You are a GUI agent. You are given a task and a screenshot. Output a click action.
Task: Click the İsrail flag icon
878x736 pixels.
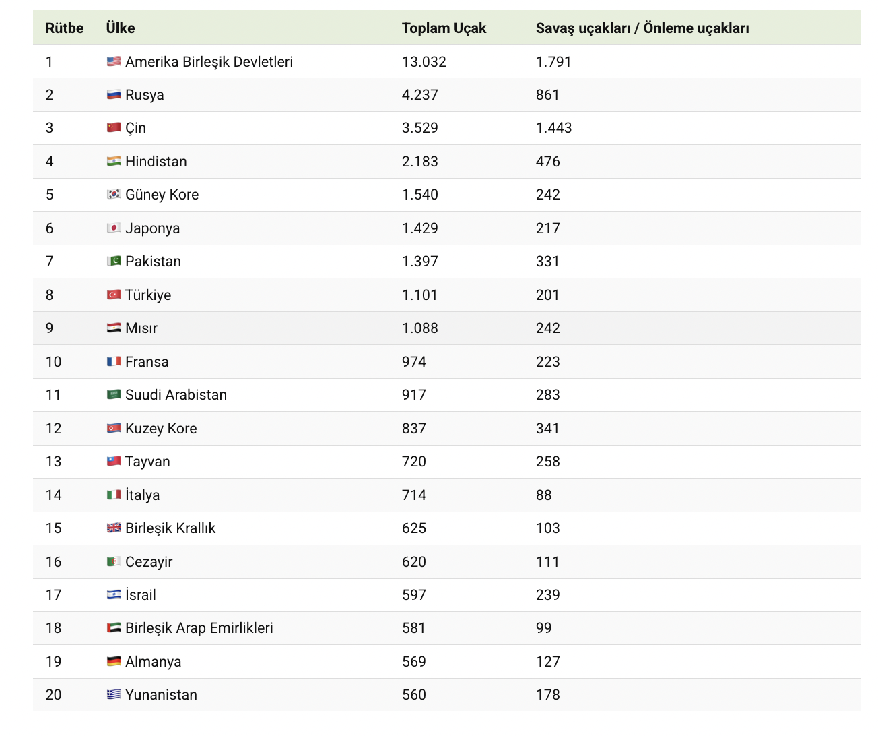pyautogui.click(x=113, y=594)
